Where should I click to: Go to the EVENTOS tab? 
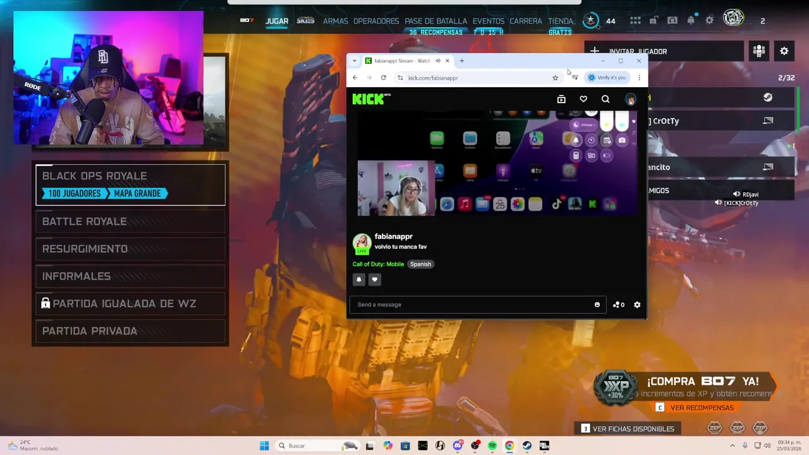[489, 21]
